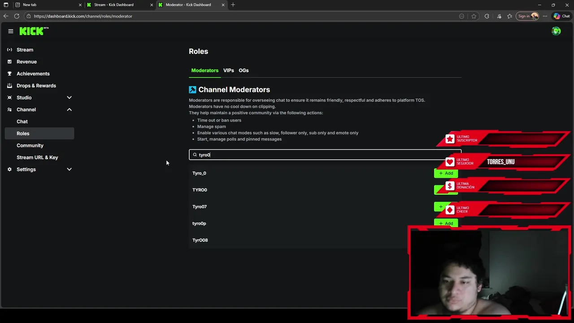Click the Stream icon in the sidebar
The height and width of the screenshot is (323, 574).
tap(9, 50)
